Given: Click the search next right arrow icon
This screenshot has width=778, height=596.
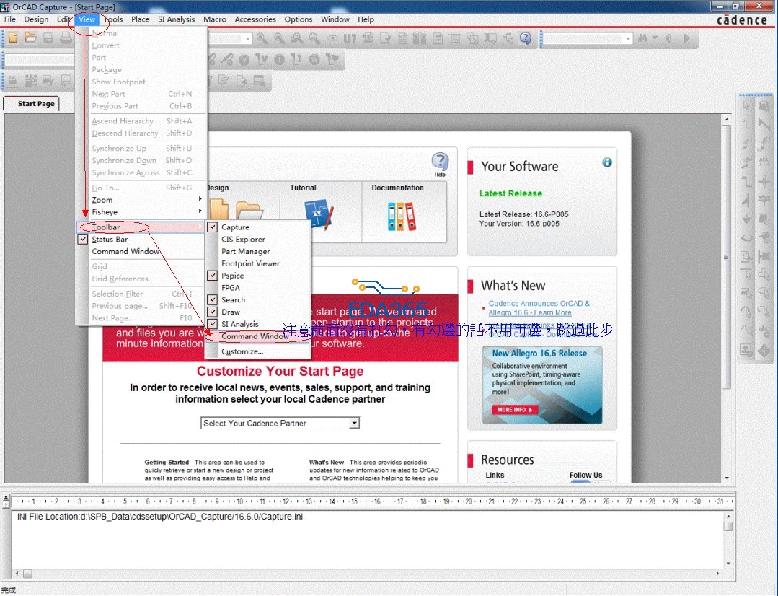Looking at the screenshot, I should tap(686, 38).
